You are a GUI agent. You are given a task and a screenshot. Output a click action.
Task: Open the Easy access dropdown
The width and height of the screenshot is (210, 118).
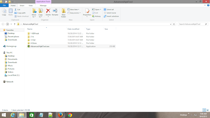tap(74, 13)
